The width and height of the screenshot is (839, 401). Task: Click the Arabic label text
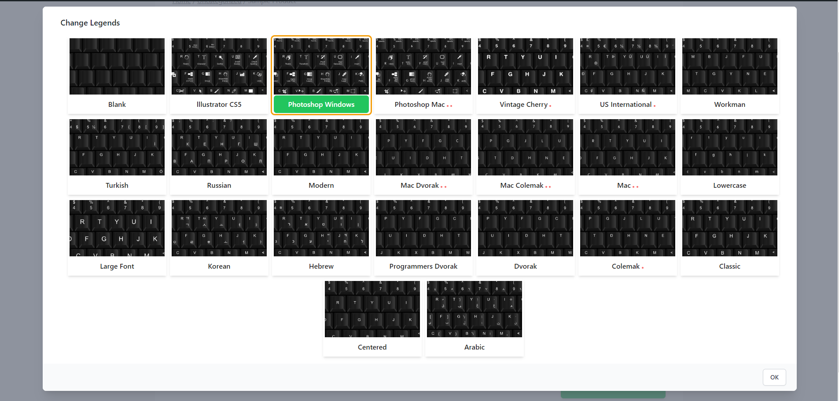(x=475, y=347)
